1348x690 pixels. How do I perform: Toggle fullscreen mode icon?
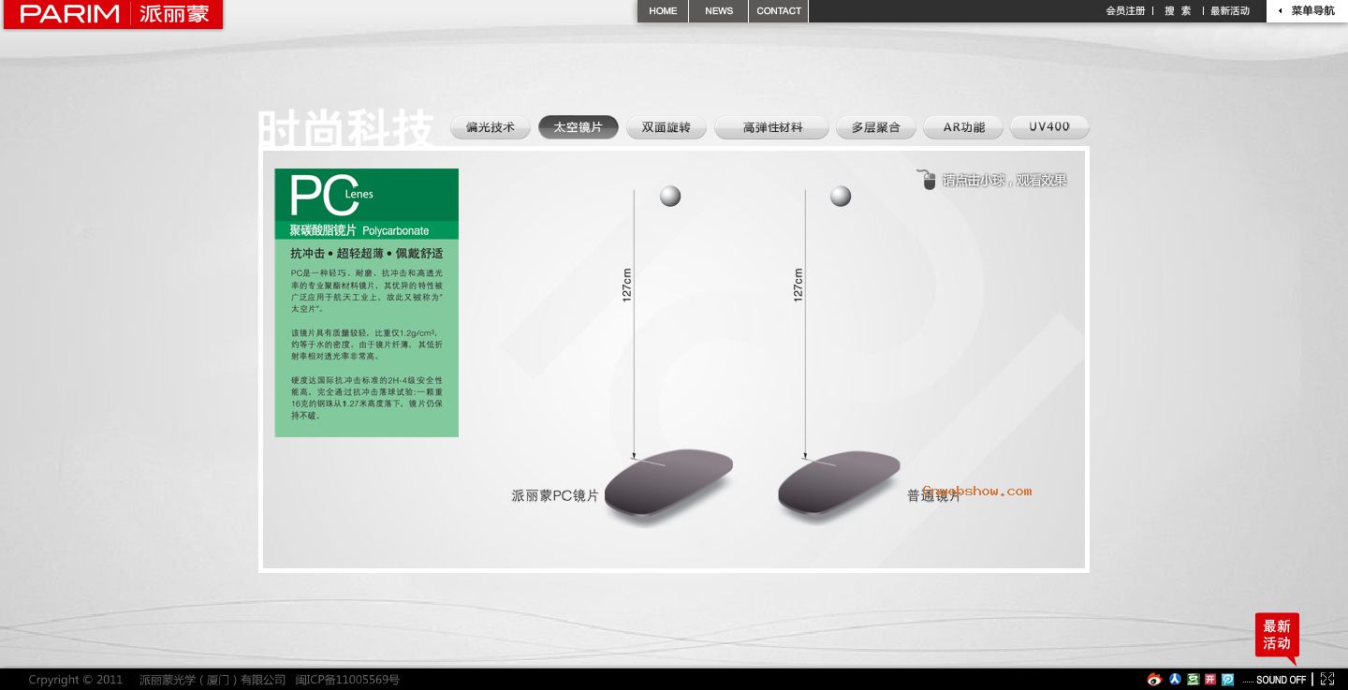(x=1327, y=680)
